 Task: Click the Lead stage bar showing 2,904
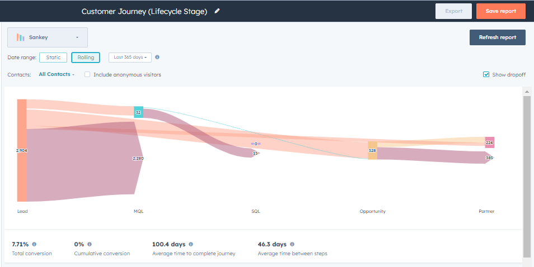point(22,150)
